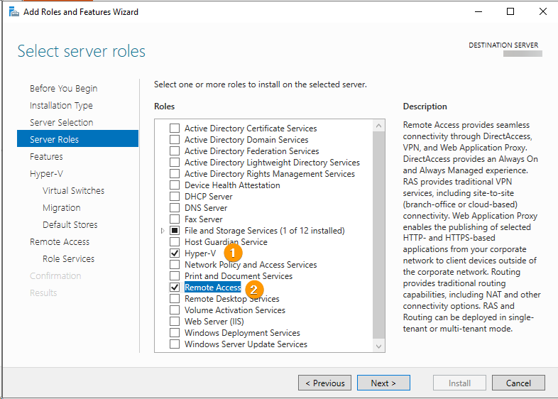Tick the Web Server (IIS) checkbox
558x399 pixels.
(x=175, y=322)
